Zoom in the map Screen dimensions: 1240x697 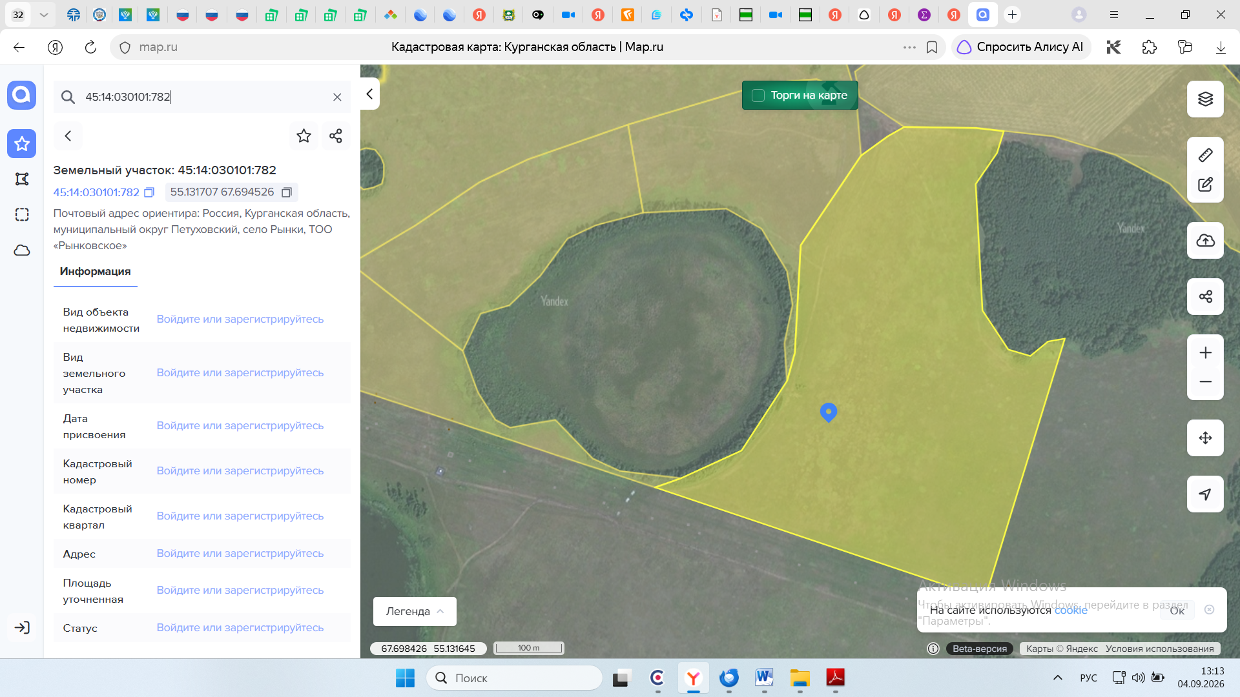point(1205,352)
